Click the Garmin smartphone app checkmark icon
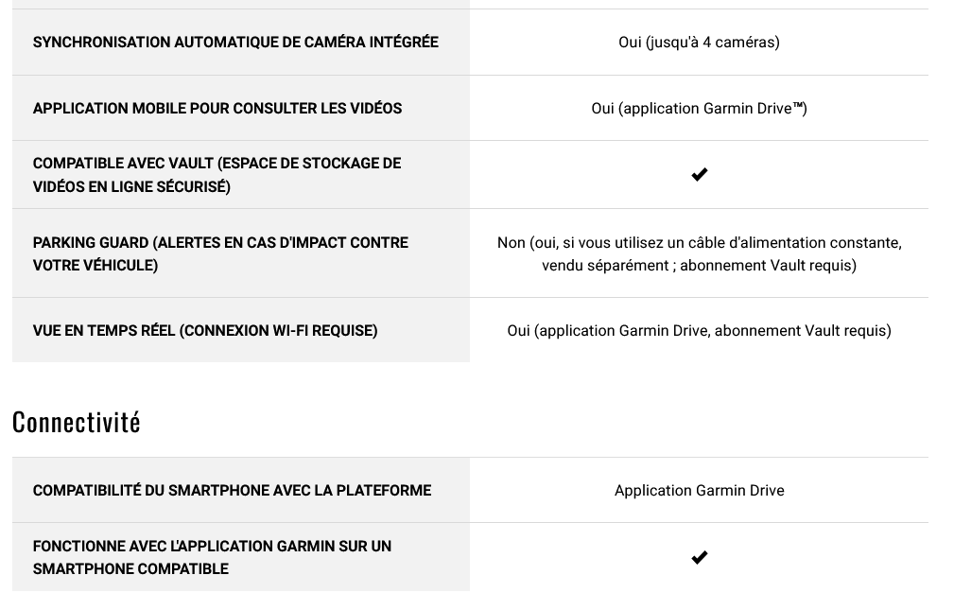The image size is (954, 610). (699, 557)
